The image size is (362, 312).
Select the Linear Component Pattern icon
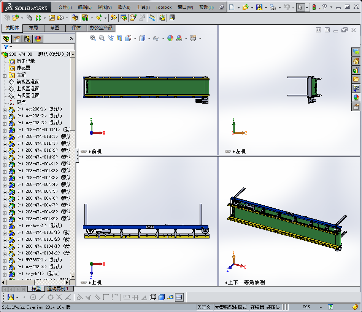point(38,18)
